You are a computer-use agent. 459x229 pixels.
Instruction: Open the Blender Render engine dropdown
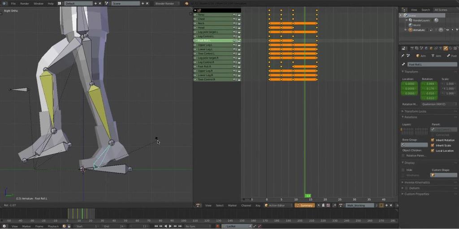[167, 4]
